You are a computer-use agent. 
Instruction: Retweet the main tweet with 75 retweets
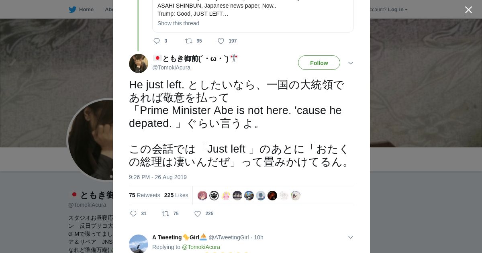165,214
